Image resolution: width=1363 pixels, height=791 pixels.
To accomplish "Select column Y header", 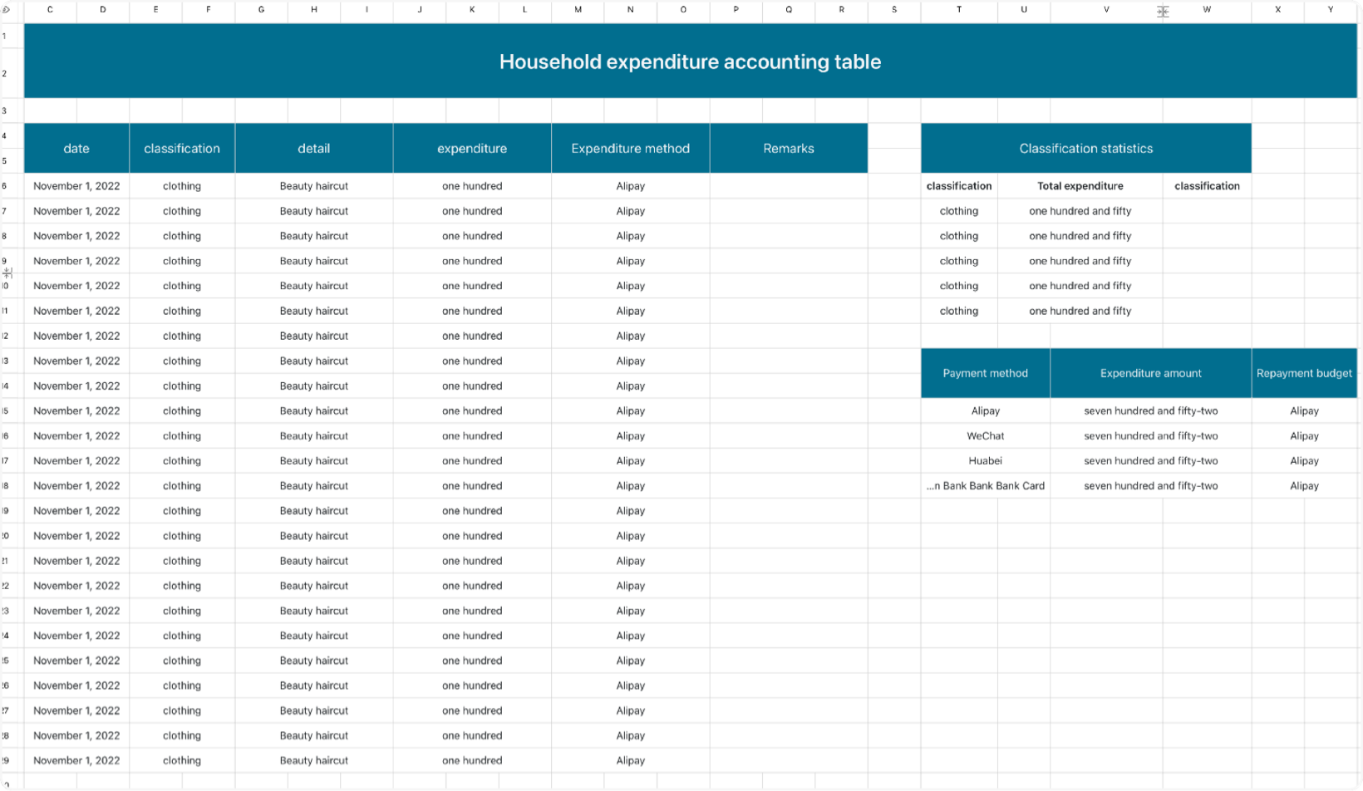I will pos(1331,10).
